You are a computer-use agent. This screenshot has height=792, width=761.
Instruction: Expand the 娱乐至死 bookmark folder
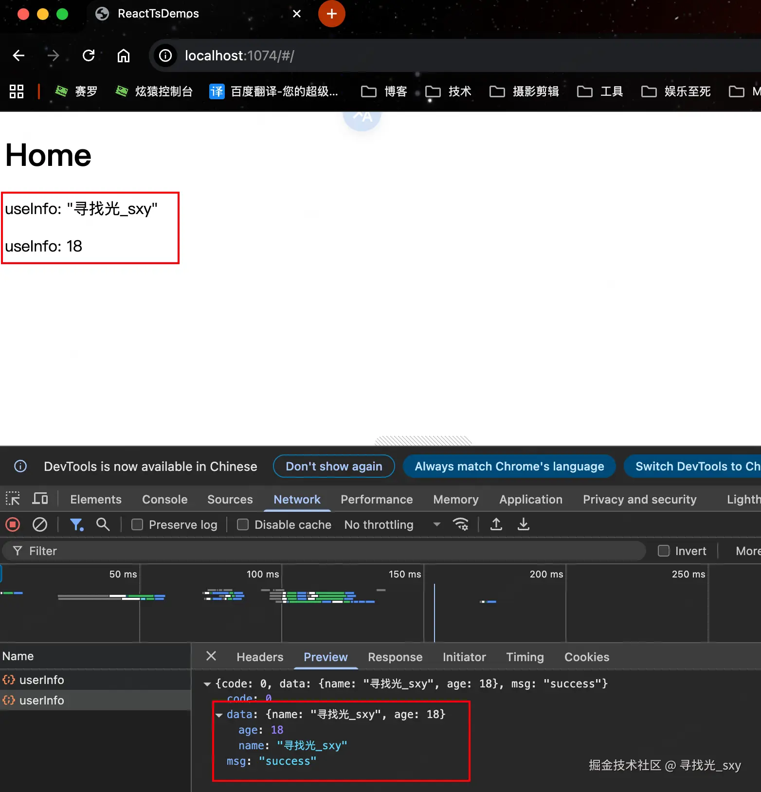[676, 91]
